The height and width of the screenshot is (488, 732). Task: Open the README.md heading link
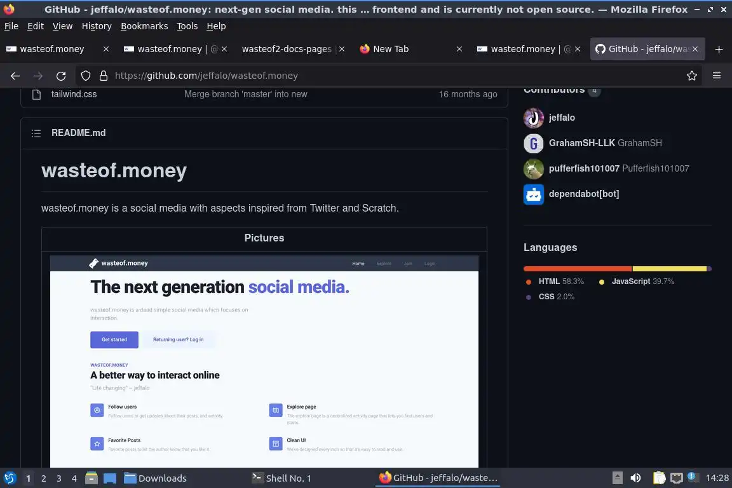point(78,133)
